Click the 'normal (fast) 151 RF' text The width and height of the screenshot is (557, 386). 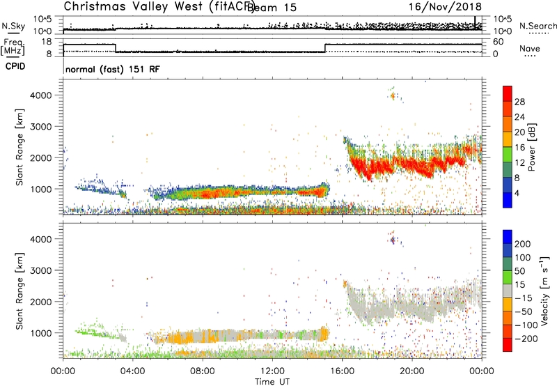(x=113, y=69)
